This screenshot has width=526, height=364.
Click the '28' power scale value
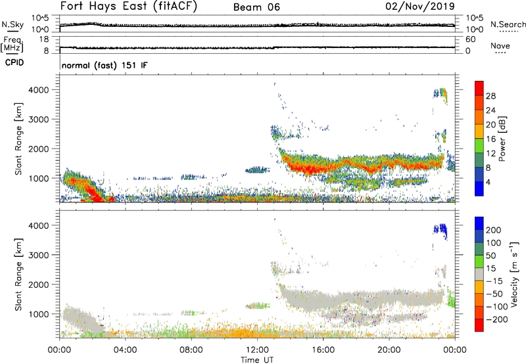[490, 96]
